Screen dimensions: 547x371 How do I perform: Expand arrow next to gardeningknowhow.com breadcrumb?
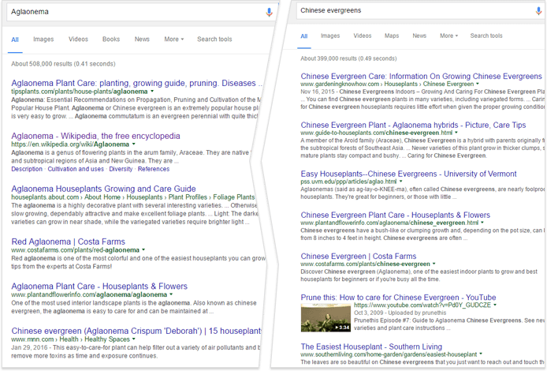coord(478,84)
